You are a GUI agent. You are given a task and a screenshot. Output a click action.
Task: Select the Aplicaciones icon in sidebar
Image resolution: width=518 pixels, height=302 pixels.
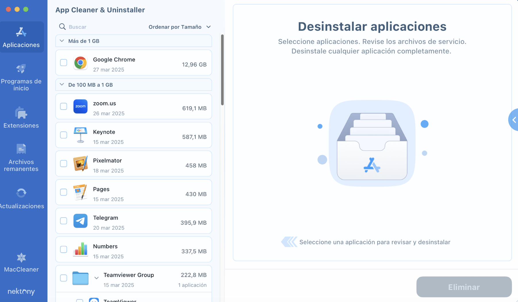(x=22, y=37)
